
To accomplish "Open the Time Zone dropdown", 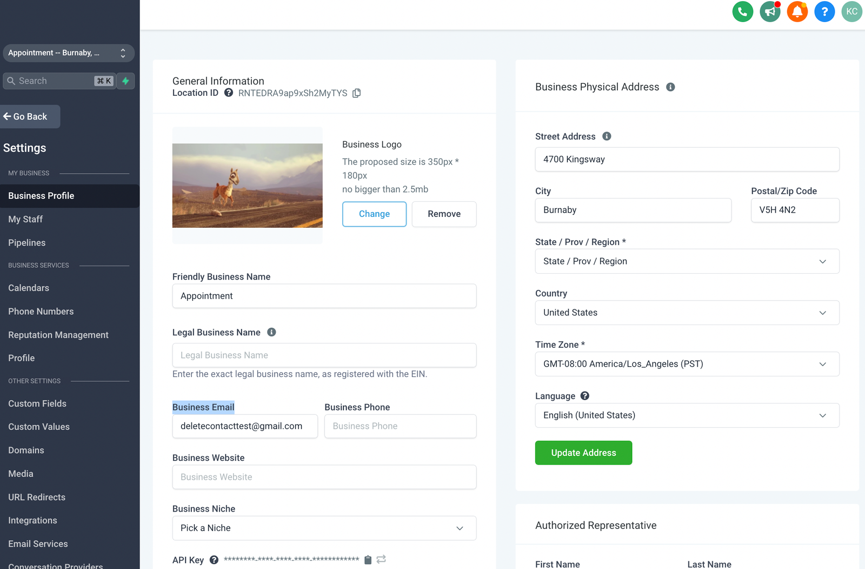I will [x=687, y=364].
